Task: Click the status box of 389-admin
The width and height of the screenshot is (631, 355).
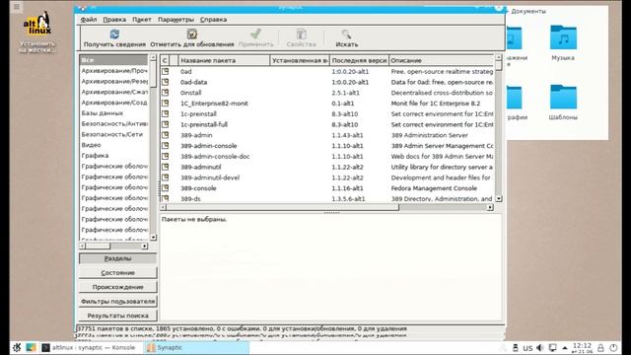Action: [x=166, y=135]
